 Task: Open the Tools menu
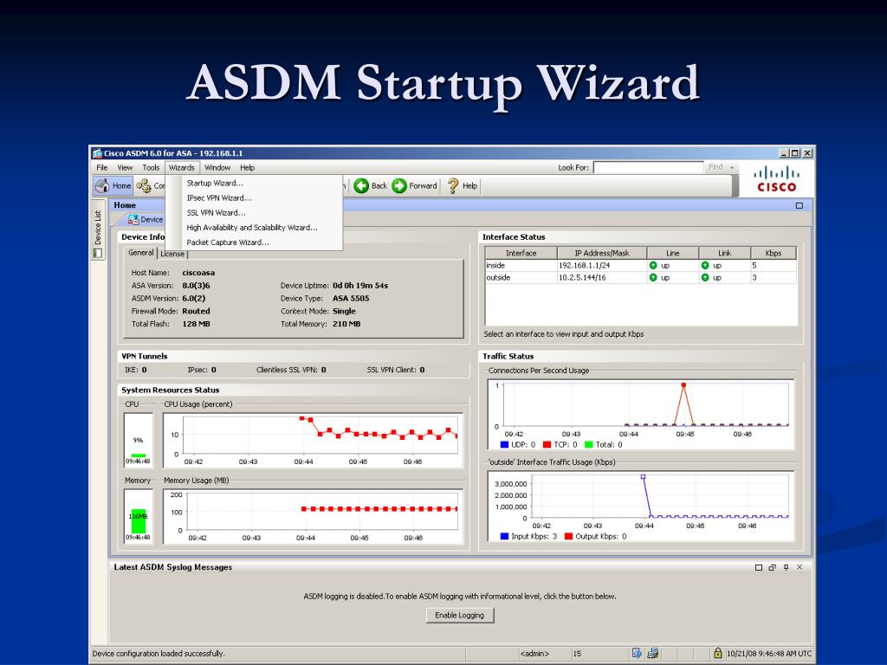(x=151, y=167)
